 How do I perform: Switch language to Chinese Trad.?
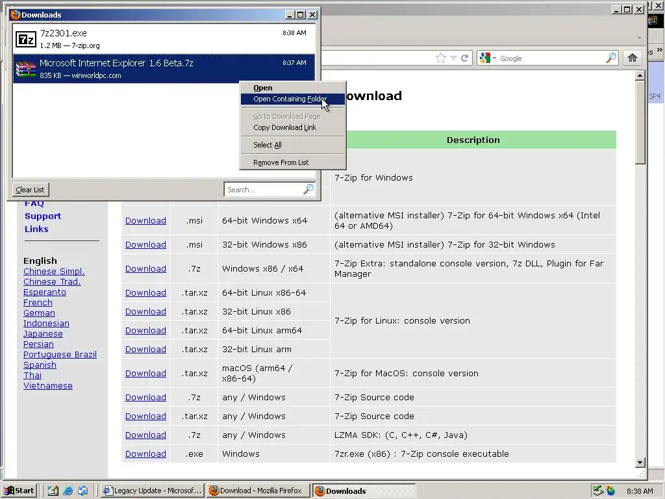52,282
